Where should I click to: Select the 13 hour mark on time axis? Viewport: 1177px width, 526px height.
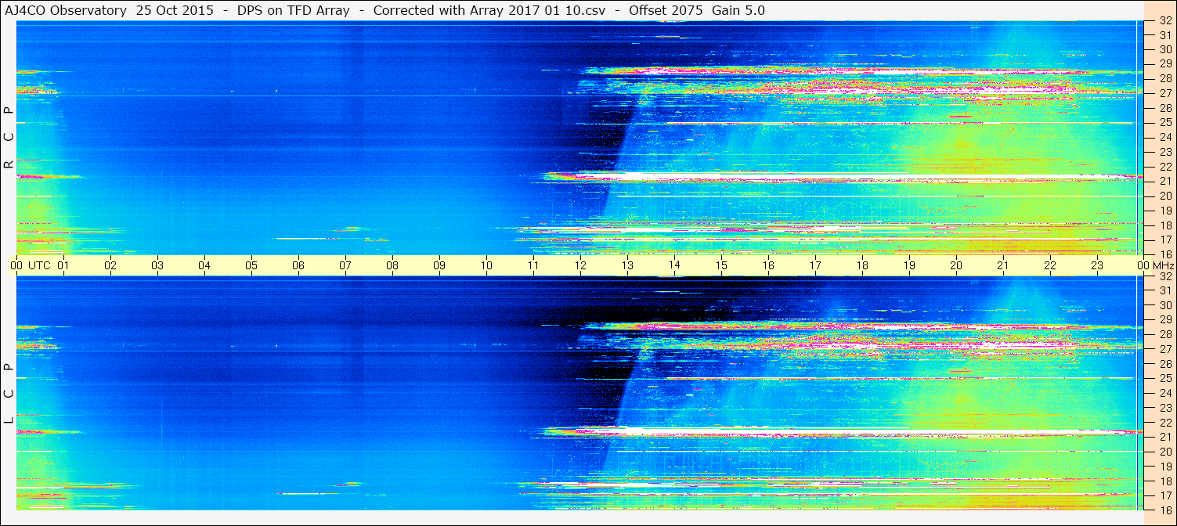[x=627, y=265]
